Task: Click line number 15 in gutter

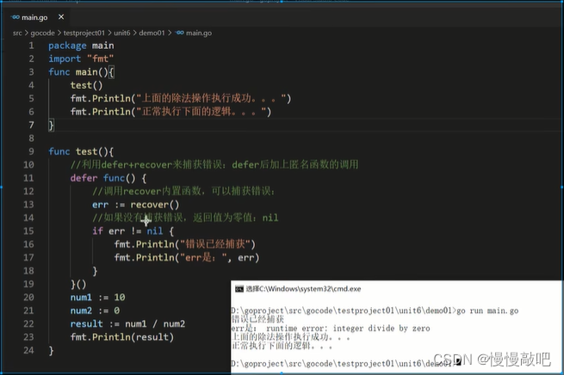Action: (x=28, y=231)
